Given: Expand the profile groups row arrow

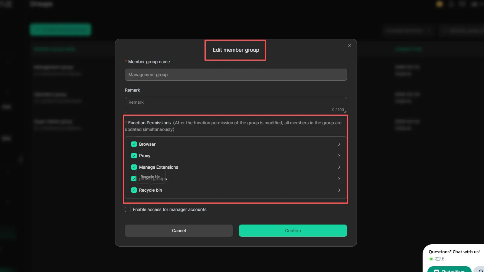Looking at the screenshot, I should pos(339,179).
